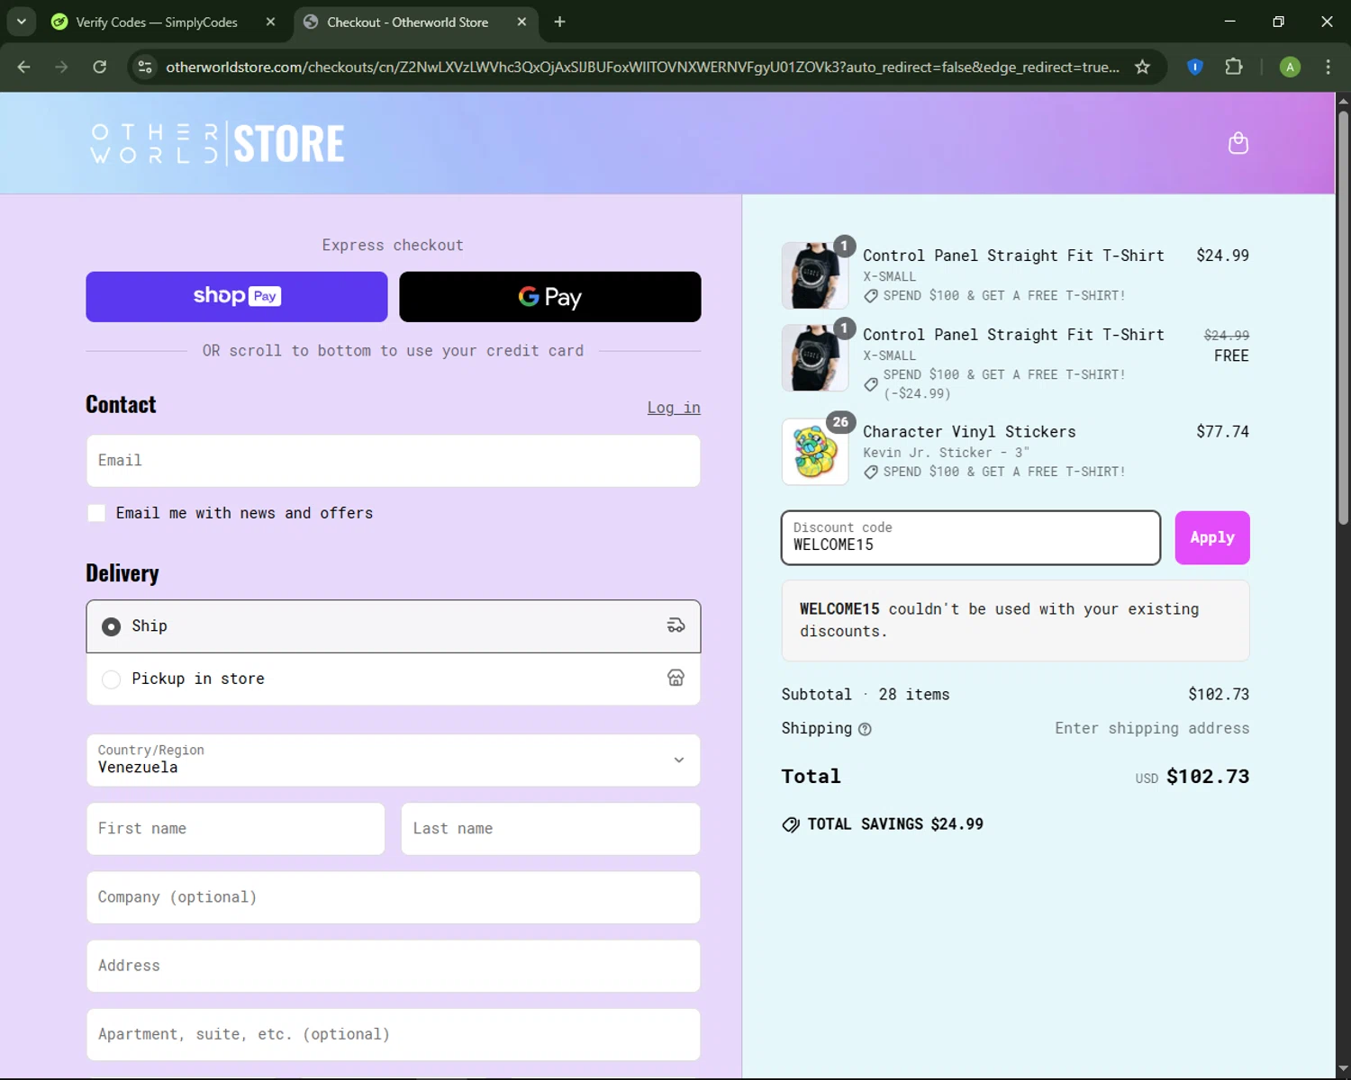Click the Character Vinyl Stickers thumbnail
Viewport: 1351px width, 1080px height.
point(815,452)
